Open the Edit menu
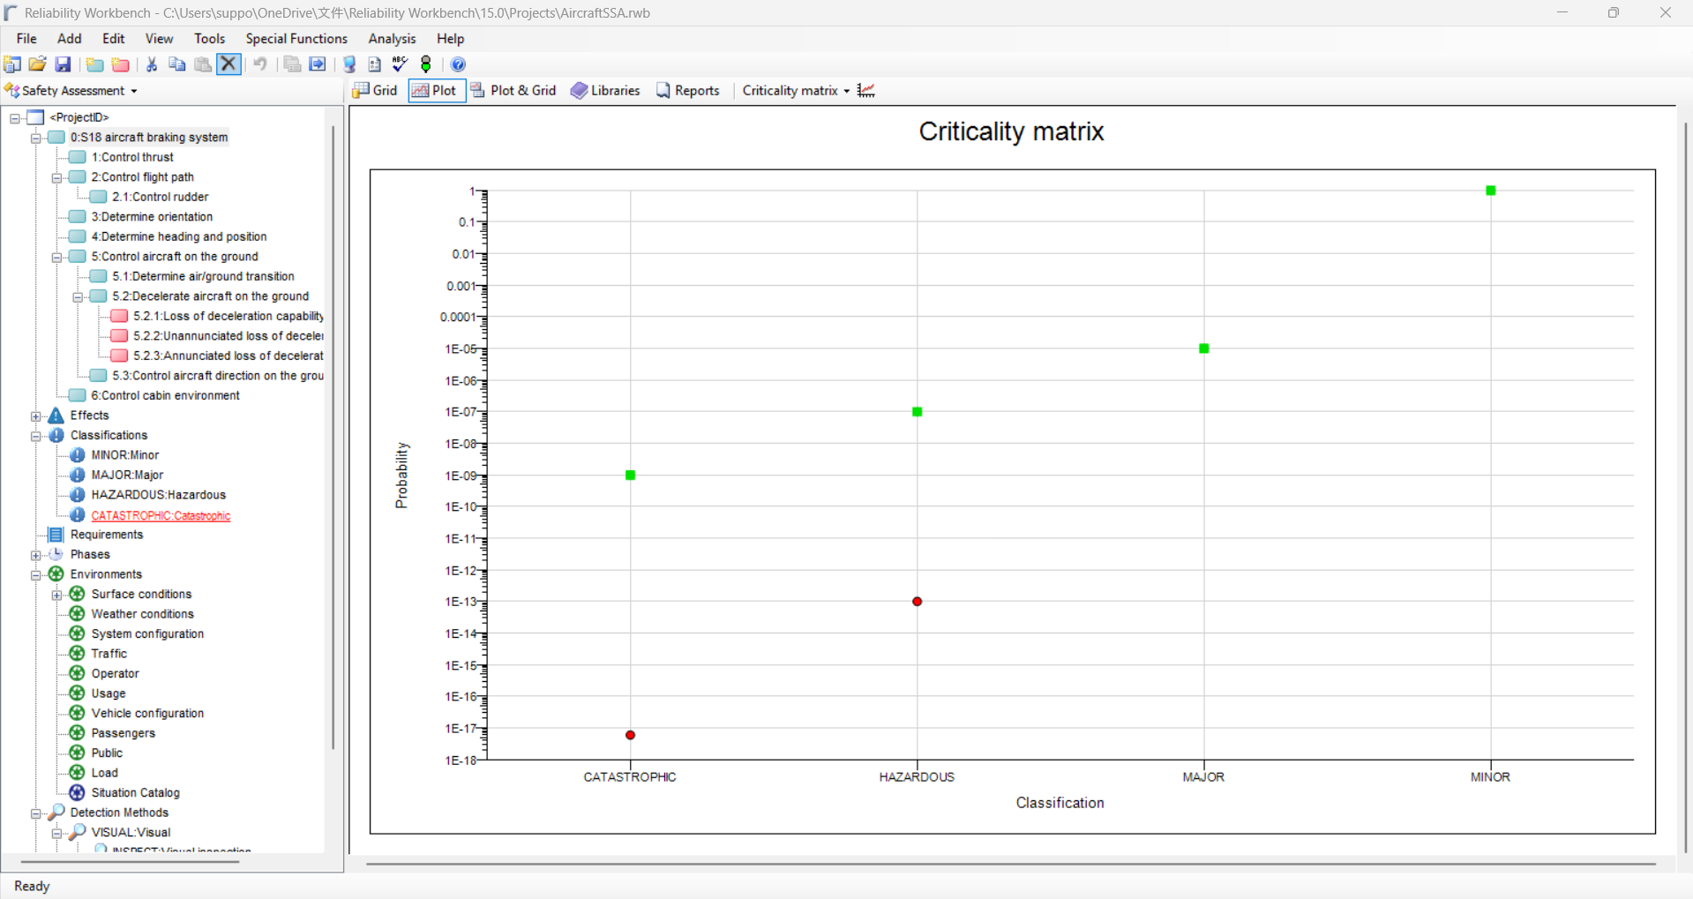Screen dimensions: 1693x899 [x=114, y=39]
